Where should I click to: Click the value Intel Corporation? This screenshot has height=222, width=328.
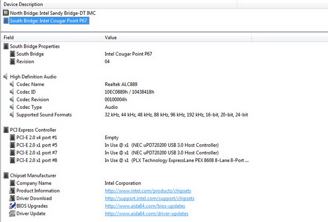(123, 183)
